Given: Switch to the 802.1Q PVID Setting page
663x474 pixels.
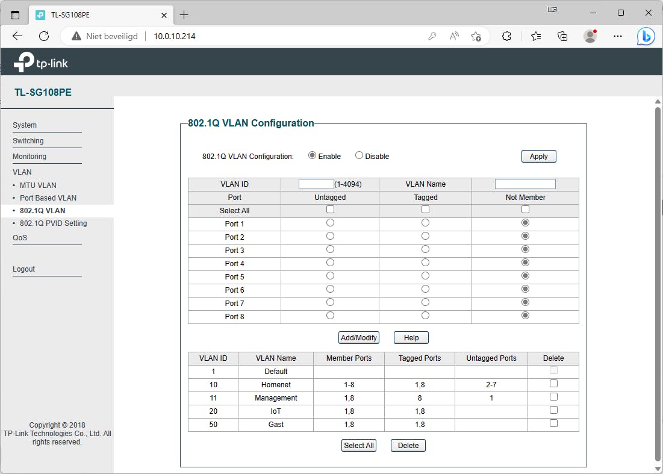Looking at the screenshot, I should (x=53, y=223).
